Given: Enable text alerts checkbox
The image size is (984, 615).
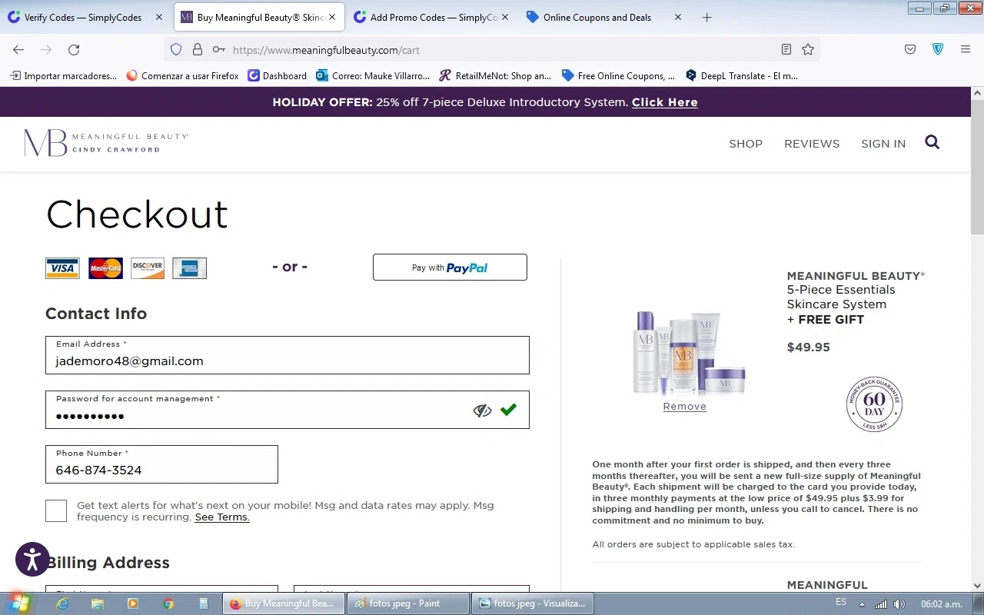Looking at the screenshot, I should [56, 510].
